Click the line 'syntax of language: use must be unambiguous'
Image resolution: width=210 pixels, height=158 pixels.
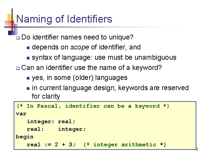104,58
